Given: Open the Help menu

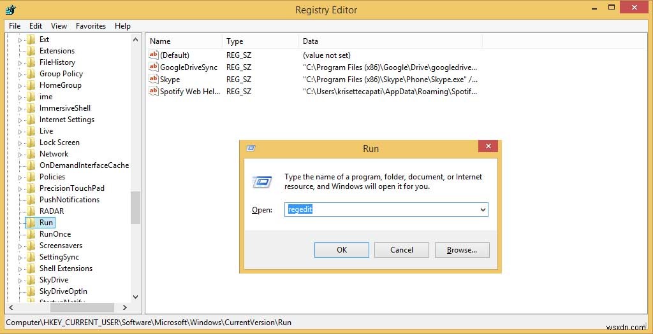Looking at the screenshot, I should [122, 25].
